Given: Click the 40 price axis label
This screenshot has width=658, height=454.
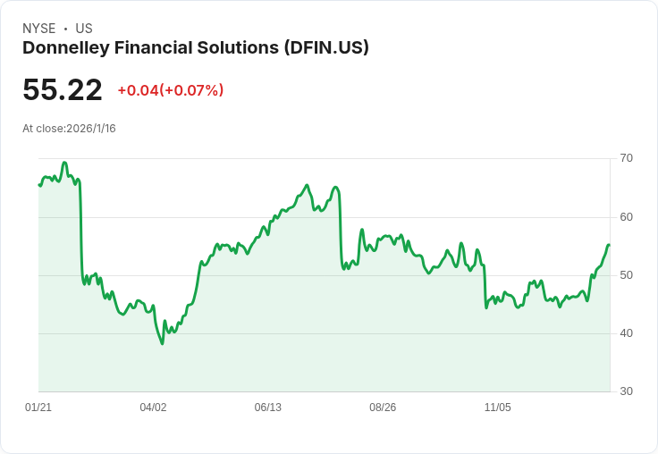Looking at the screenshot, I should (x=626, y=333).
